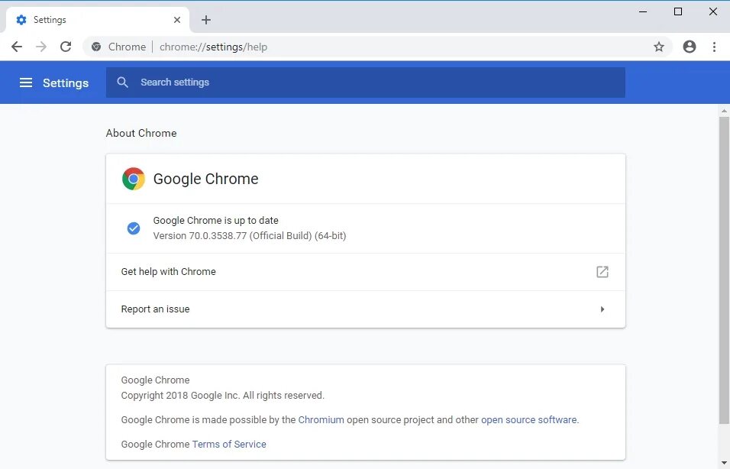
Task: Open the Chromium project link
Action: coord(321,419)
